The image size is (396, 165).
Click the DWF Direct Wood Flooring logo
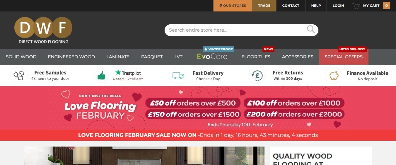(43, 30)
